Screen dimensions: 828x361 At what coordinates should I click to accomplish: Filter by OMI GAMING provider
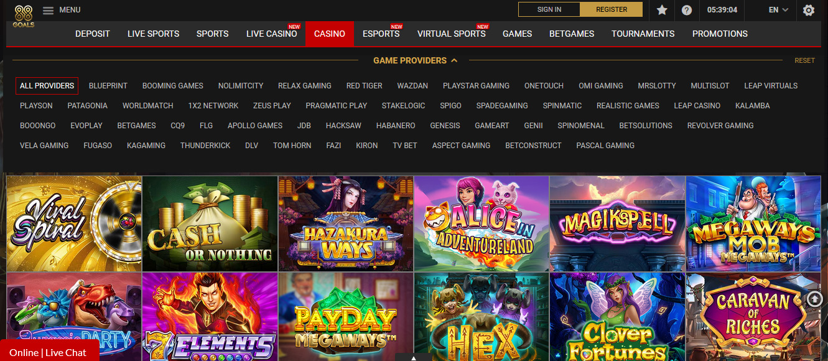pyautogui.click(x=601, y=86)
